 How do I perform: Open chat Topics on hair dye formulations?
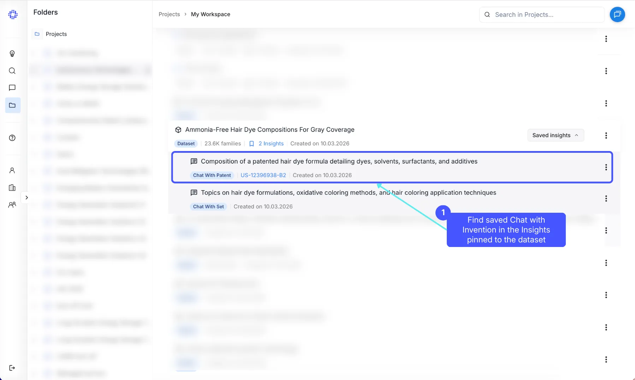pyautogui.click(x=349, y=193)
